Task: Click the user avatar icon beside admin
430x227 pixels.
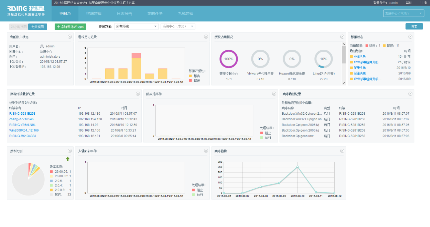Action: [42, 46]
